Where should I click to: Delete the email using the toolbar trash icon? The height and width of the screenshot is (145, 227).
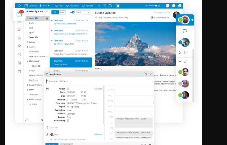click(x=105, y=6)
